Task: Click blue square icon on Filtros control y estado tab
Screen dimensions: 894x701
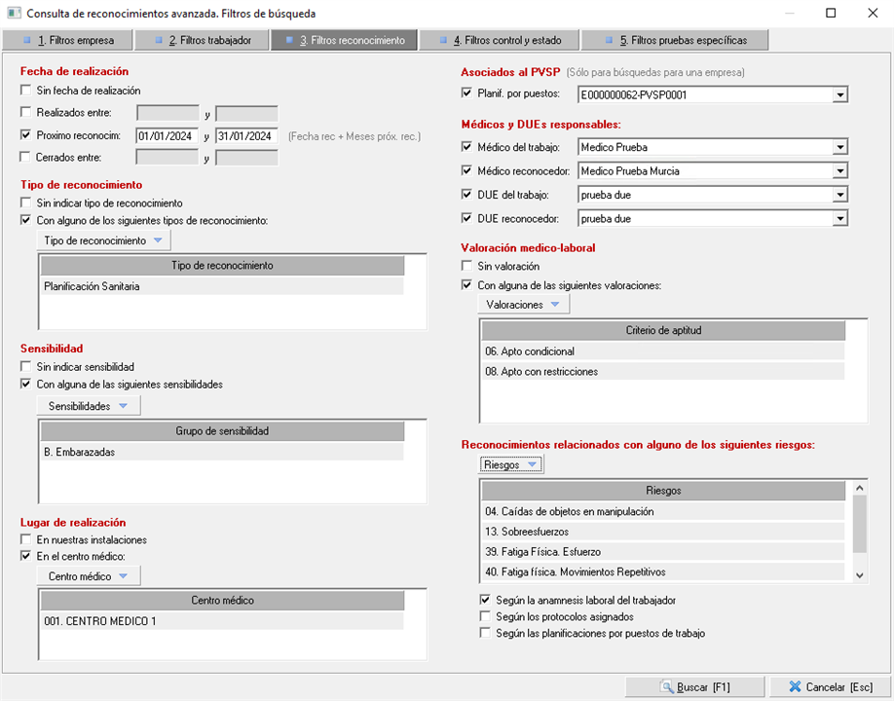Action: tap(444, 41)
